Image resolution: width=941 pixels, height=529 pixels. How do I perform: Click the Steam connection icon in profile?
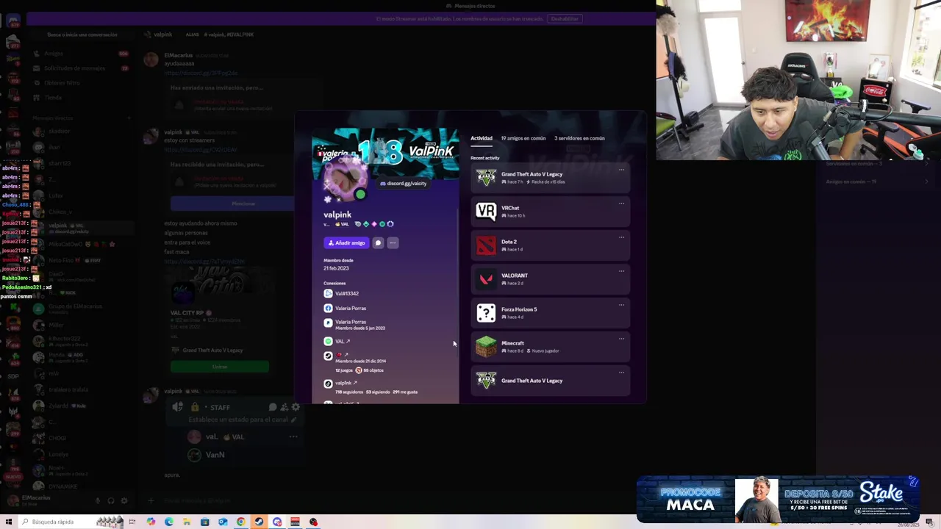[328, 356]
